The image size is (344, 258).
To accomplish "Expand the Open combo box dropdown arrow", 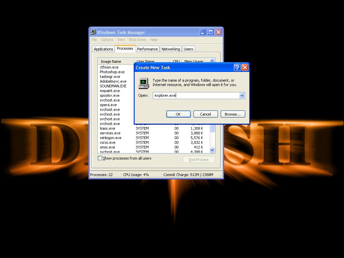I will click(x=242, y=95).
